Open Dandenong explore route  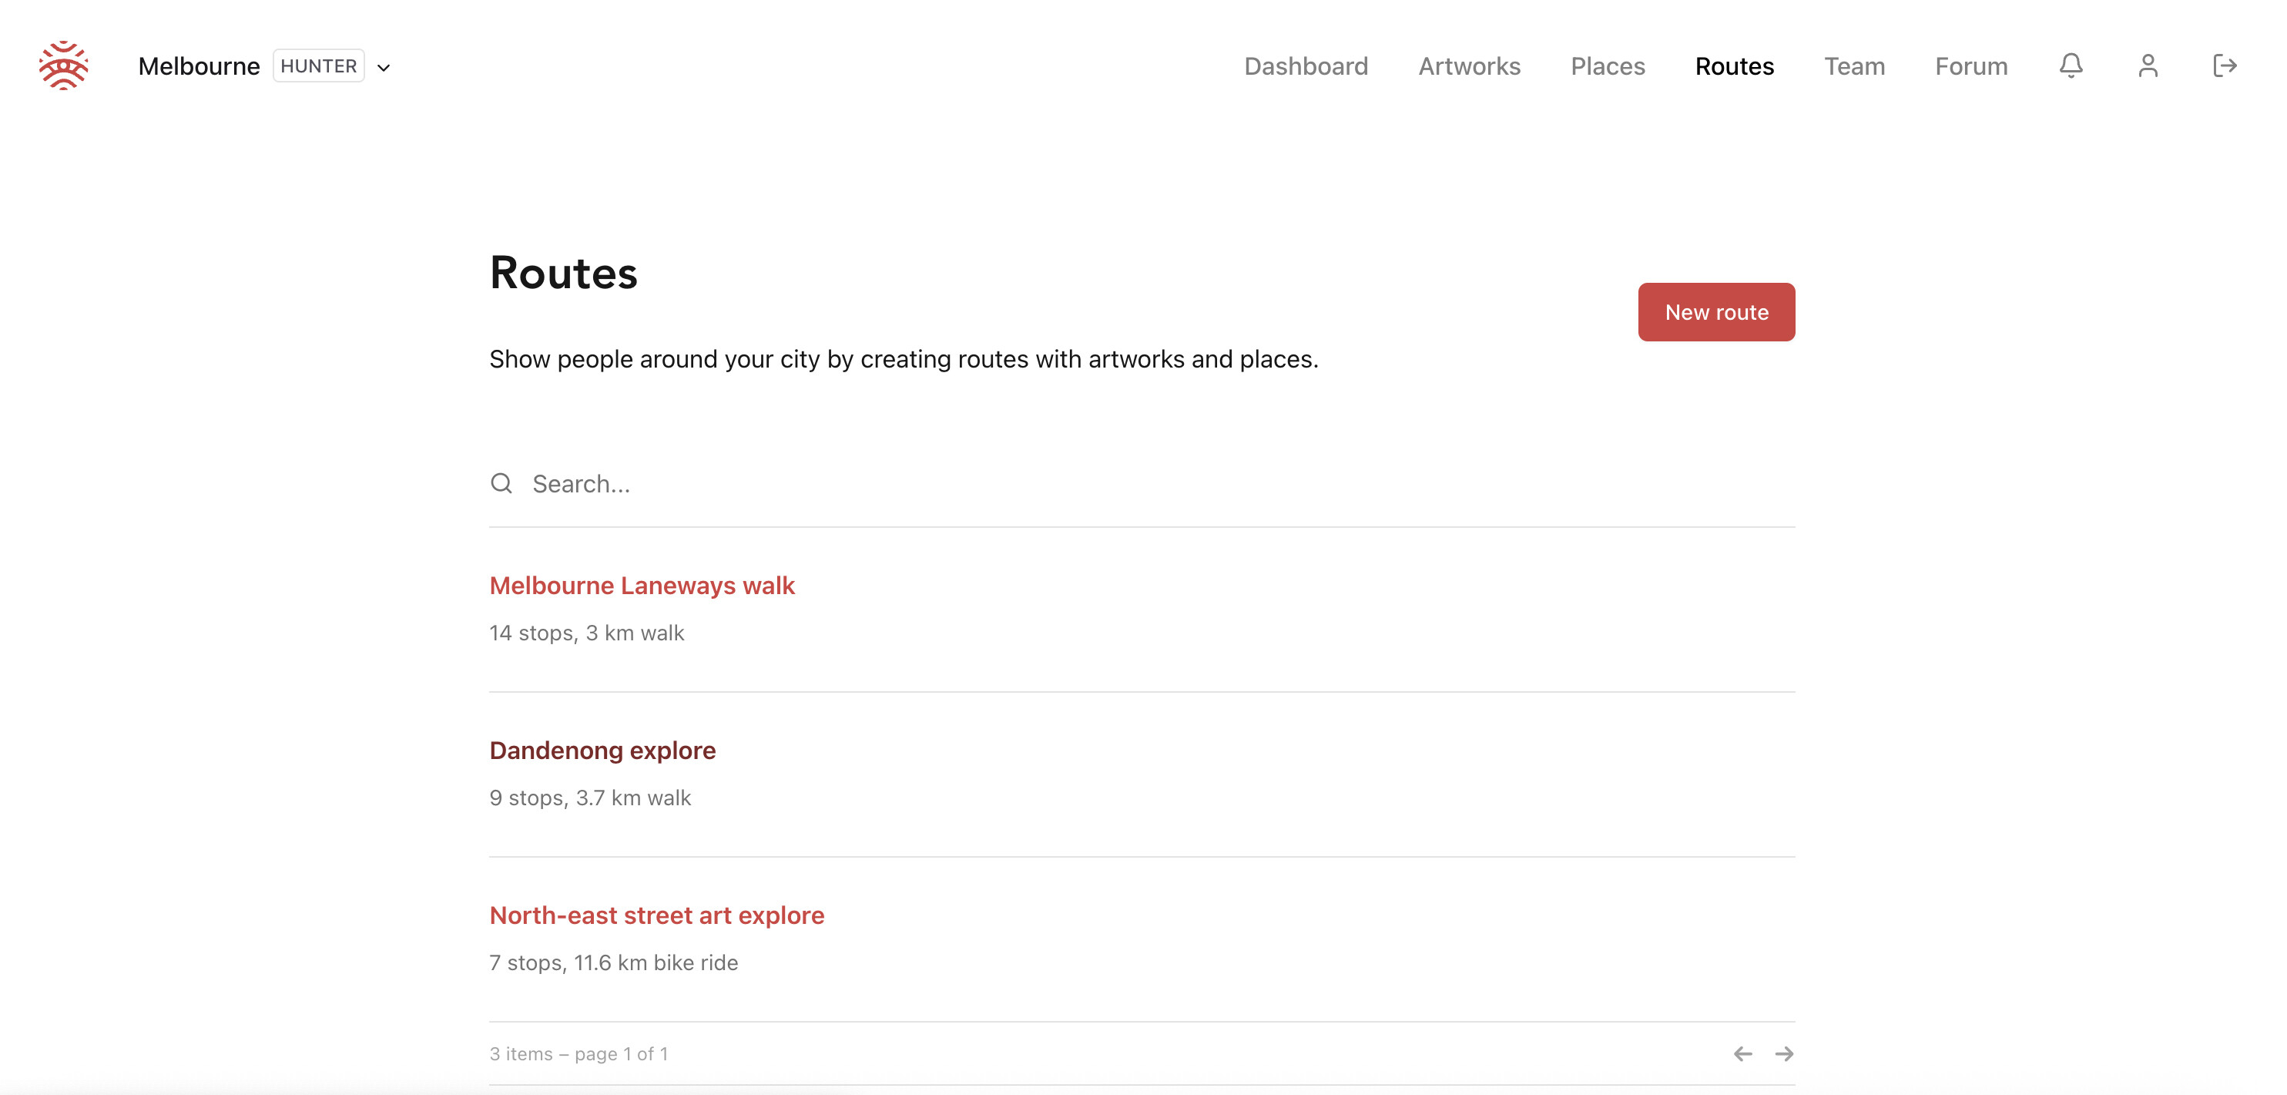(602, 751)
